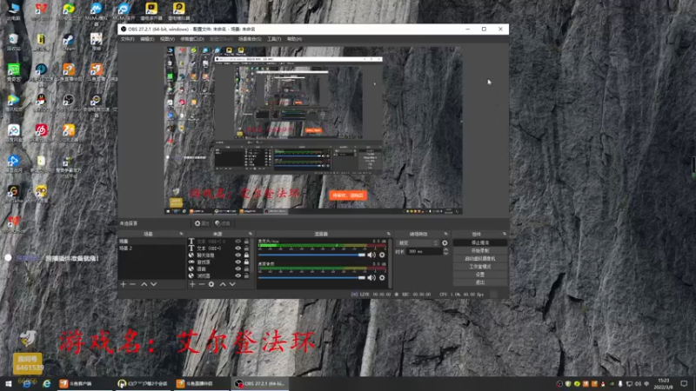Open source 属性 properties button above docks
The height and width of the screenshot is (391, 696).
coord(202,223)
